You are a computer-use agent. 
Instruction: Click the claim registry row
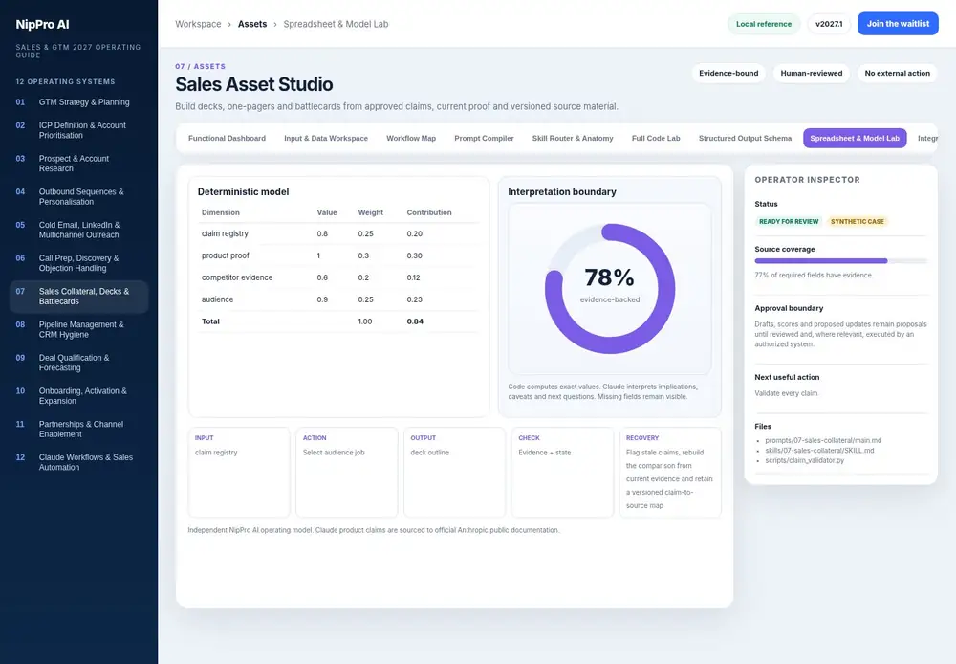pyautogui.click(x=338, y=233)
